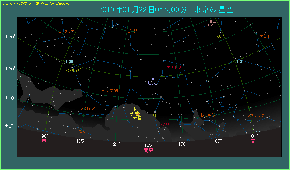Screen dimensions: 290x170
Task: Click the yellow Venus star marker
Action: pyautogui.click(x=135, y=109)
